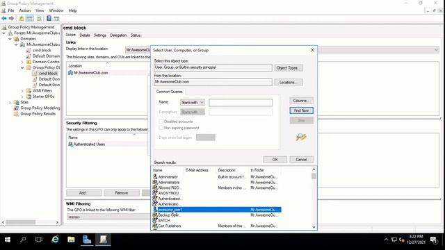
Task: Click into the Name query text field
Action: coord(241,103)
